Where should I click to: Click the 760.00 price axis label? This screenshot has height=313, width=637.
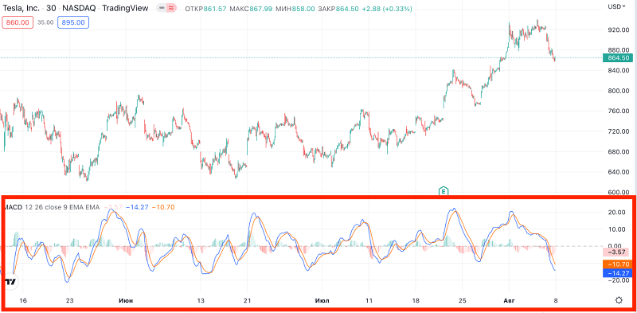tap(619, 111)
